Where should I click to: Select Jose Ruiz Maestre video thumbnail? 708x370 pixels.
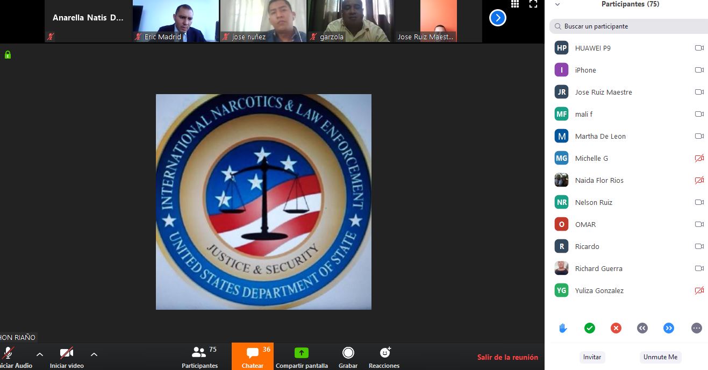pyautogui.click(x=438, y=21)
